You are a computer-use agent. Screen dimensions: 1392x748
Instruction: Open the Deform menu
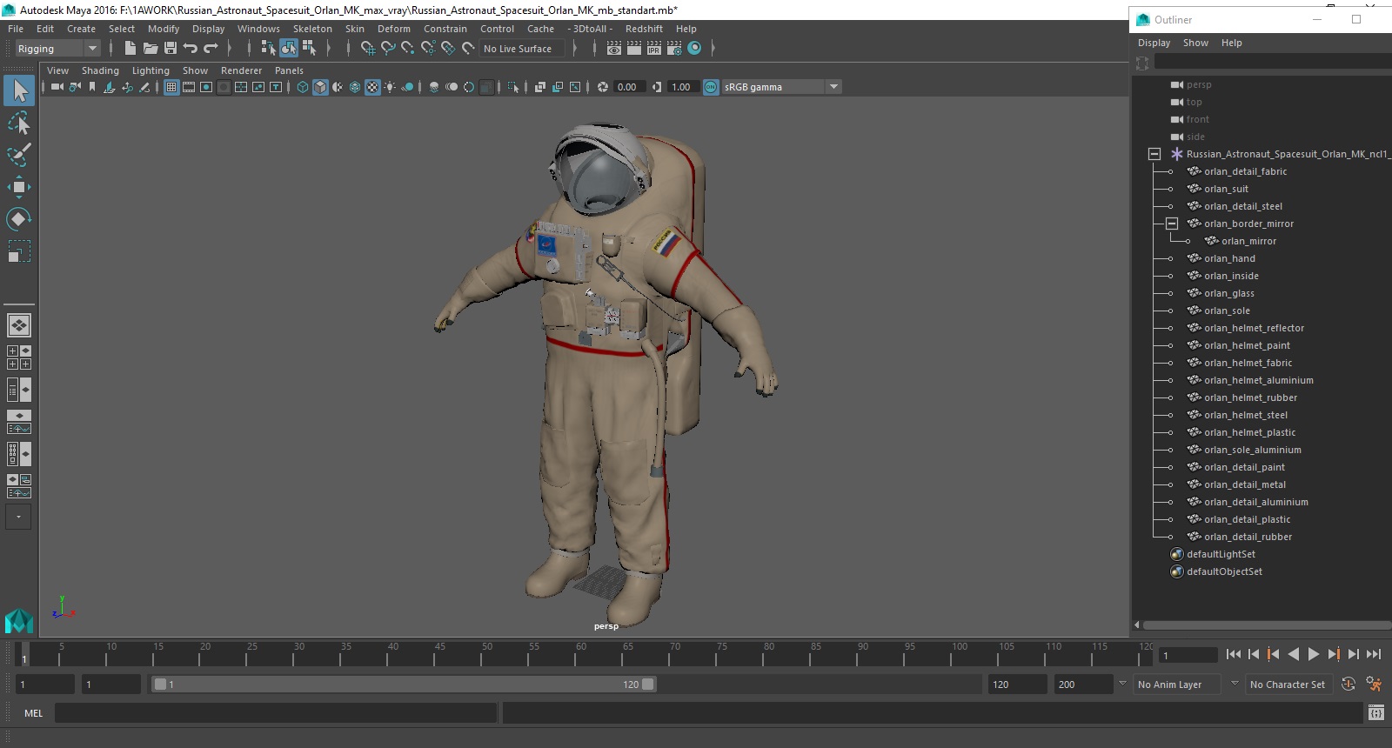point(394,29)
